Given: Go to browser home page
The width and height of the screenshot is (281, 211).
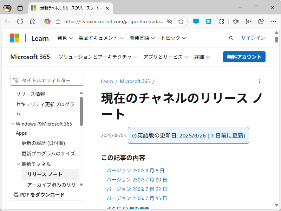Looking at the screenshot, I should coord(33,21).
